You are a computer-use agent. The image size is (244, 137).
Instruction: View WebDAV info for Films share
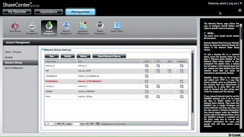click(181, 97)
